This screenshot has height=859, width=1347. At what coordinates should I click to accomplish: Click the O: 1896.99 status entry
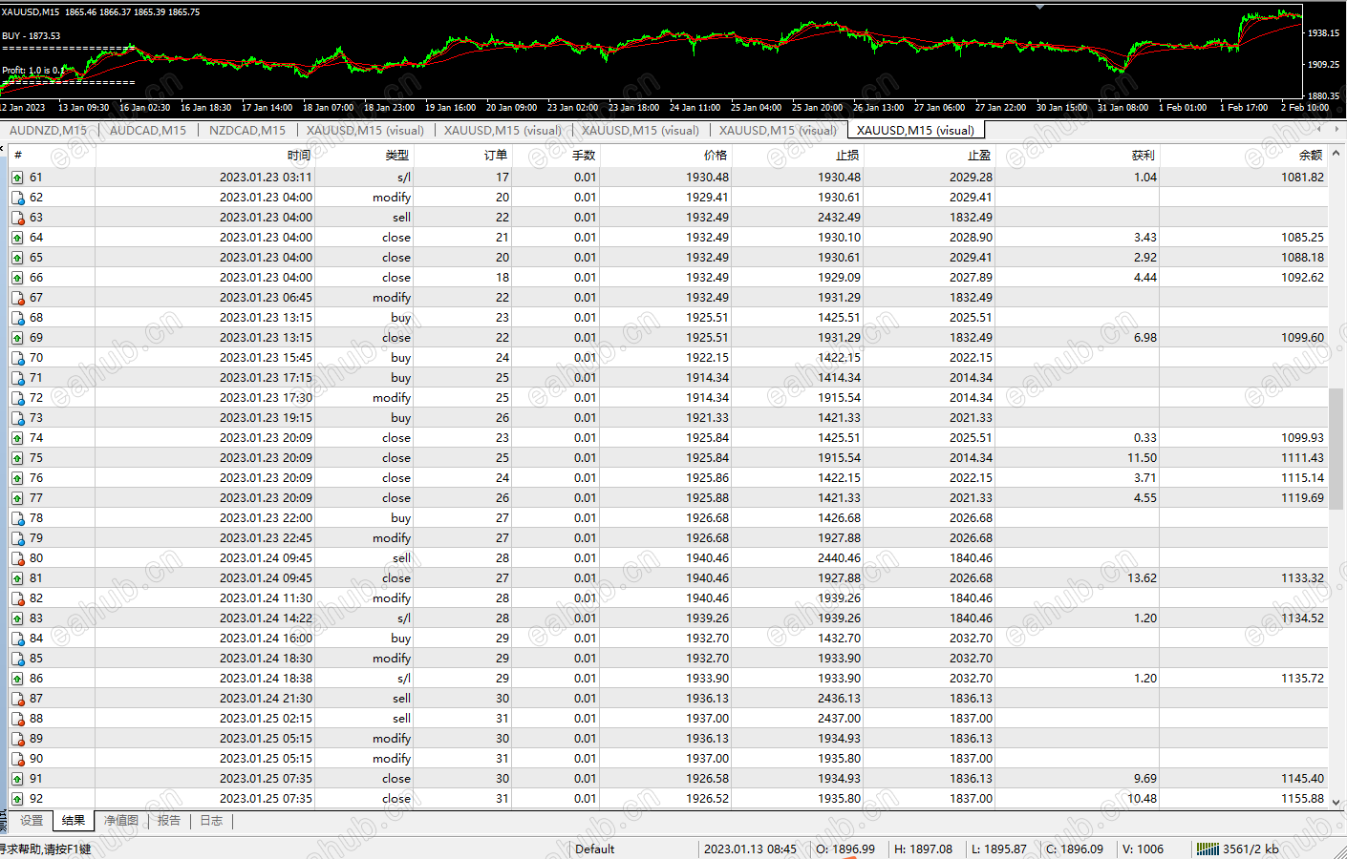[845, 849]
